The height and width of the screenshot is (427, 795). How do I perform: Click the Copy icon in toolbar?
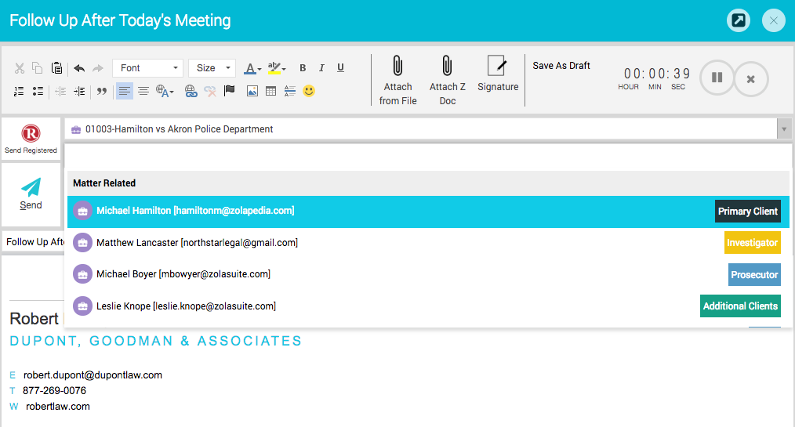pos(38,68)
